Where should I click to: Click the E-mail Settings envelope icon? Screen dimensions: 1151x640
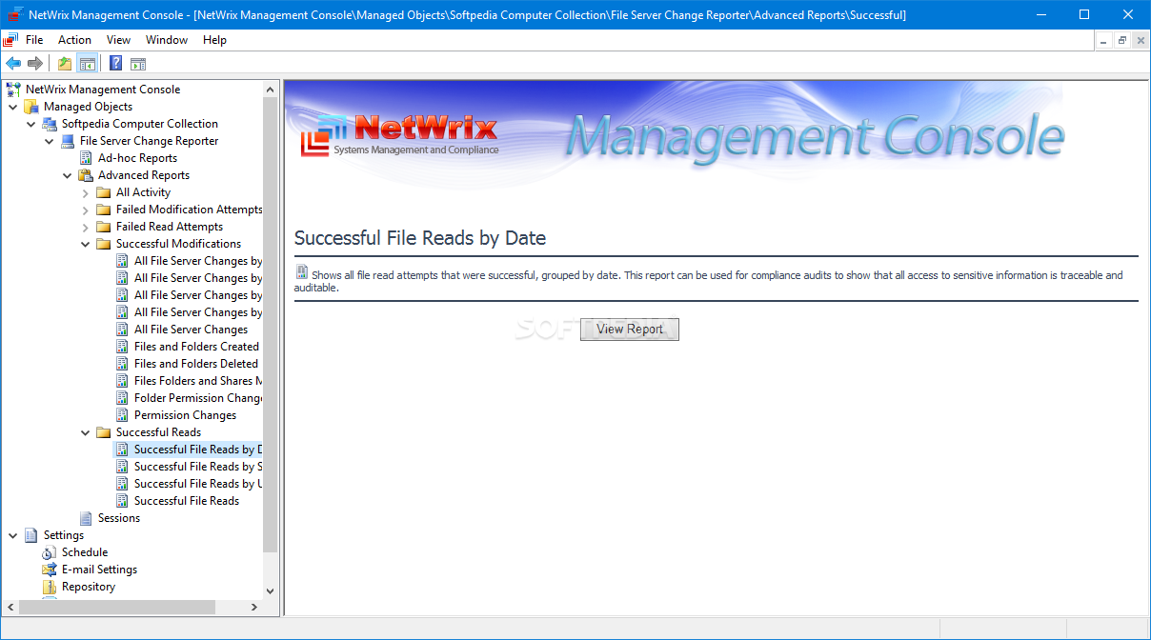[x=50, y=570]
